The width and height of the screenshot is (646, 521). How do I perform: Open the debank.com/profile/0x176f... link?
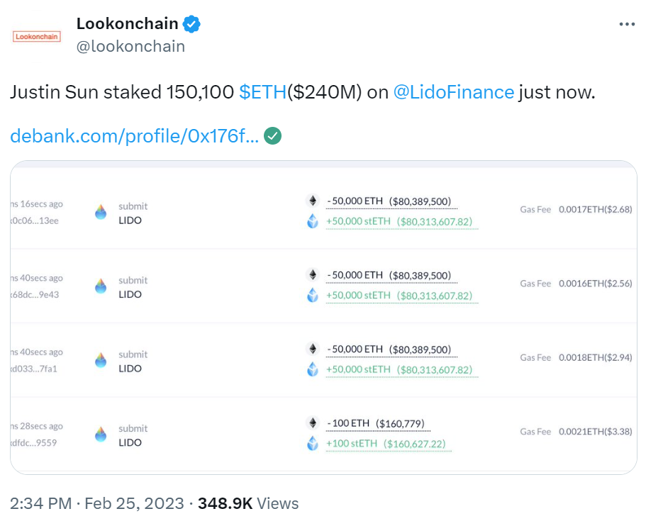click(x=134, y=136)
